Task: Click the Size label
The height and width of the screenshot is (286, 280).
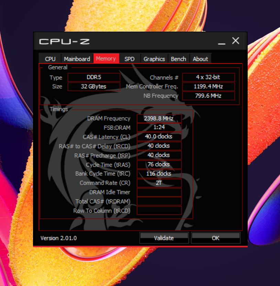Action: pos(57,87)
